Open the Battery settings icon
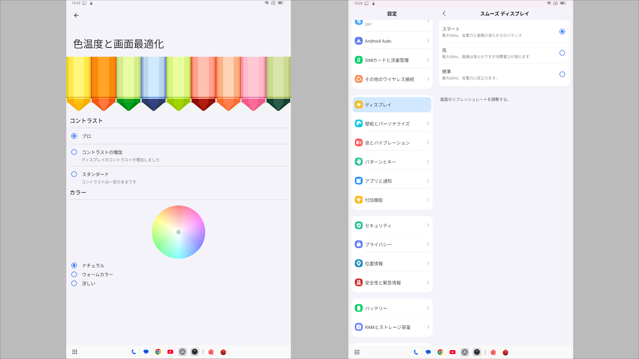 point(358,308)
